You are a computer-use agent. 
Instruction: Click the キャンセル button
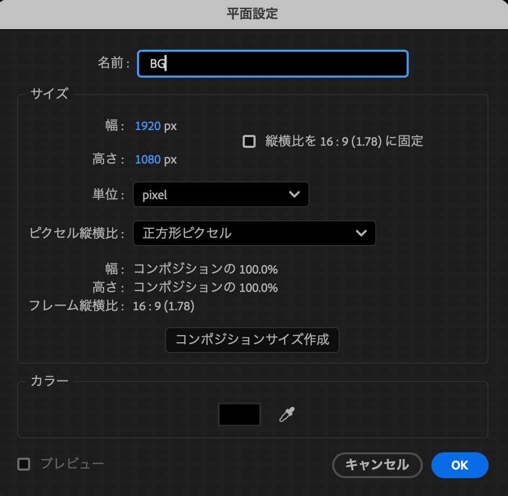point(377,465)
